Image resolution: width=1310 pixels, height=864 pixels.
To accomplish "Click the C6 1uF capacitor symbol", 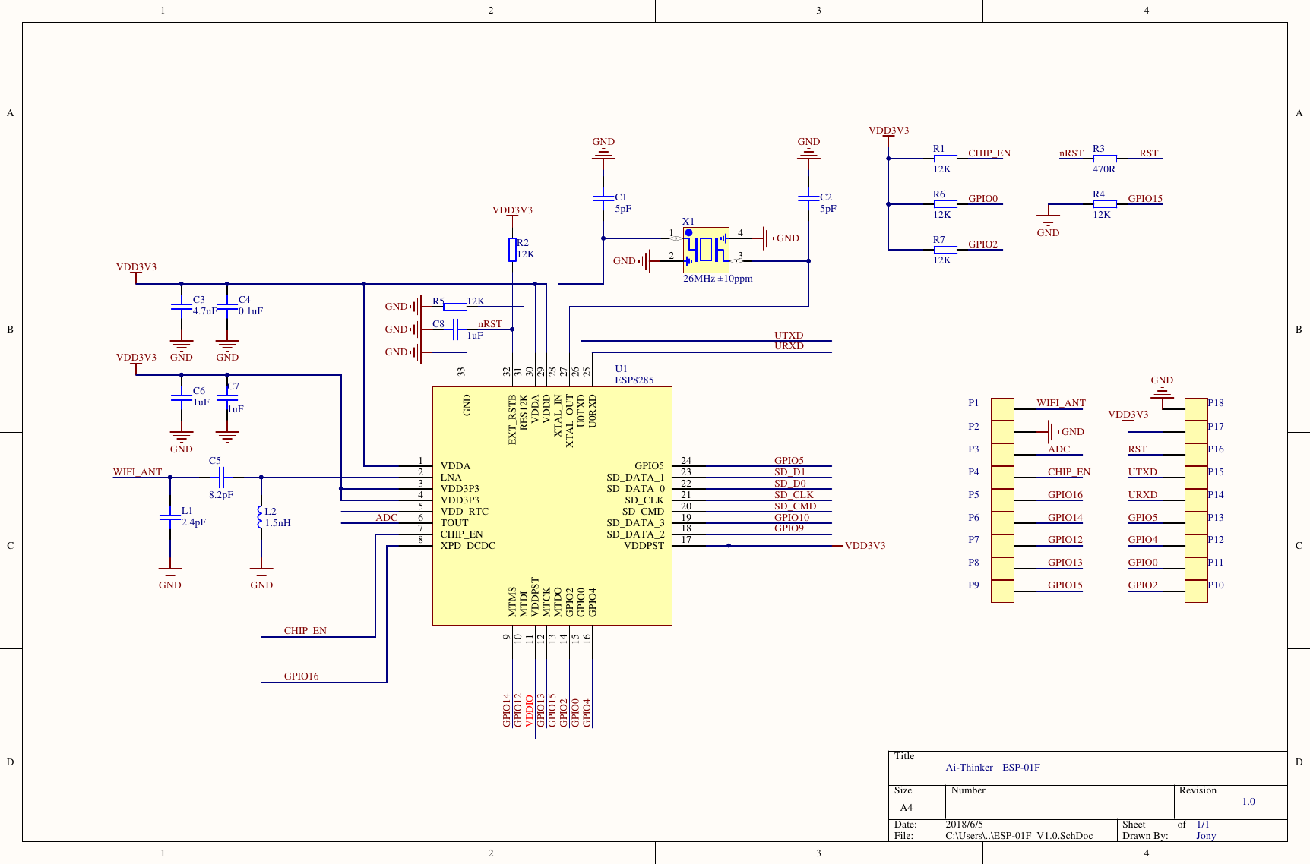I will (181, 398).
